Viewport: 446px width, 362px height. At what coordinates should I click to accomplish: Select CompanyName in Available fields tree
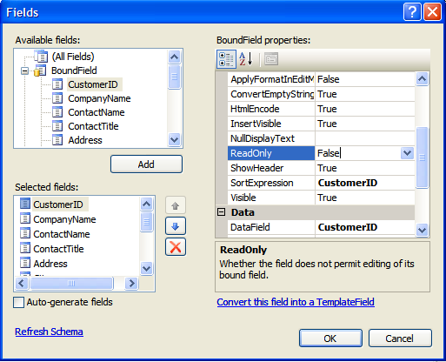pos(99,98)
